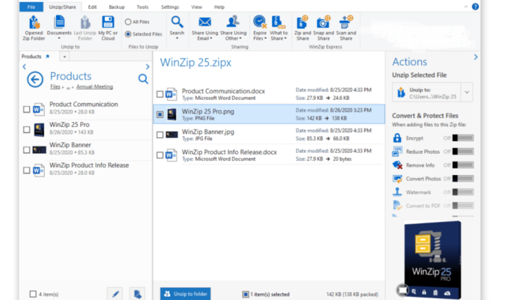The width and height of the screenshot is (510, 300).
Task: Check WinZip 25 Pro in Products pane
Action: point(26,130)
